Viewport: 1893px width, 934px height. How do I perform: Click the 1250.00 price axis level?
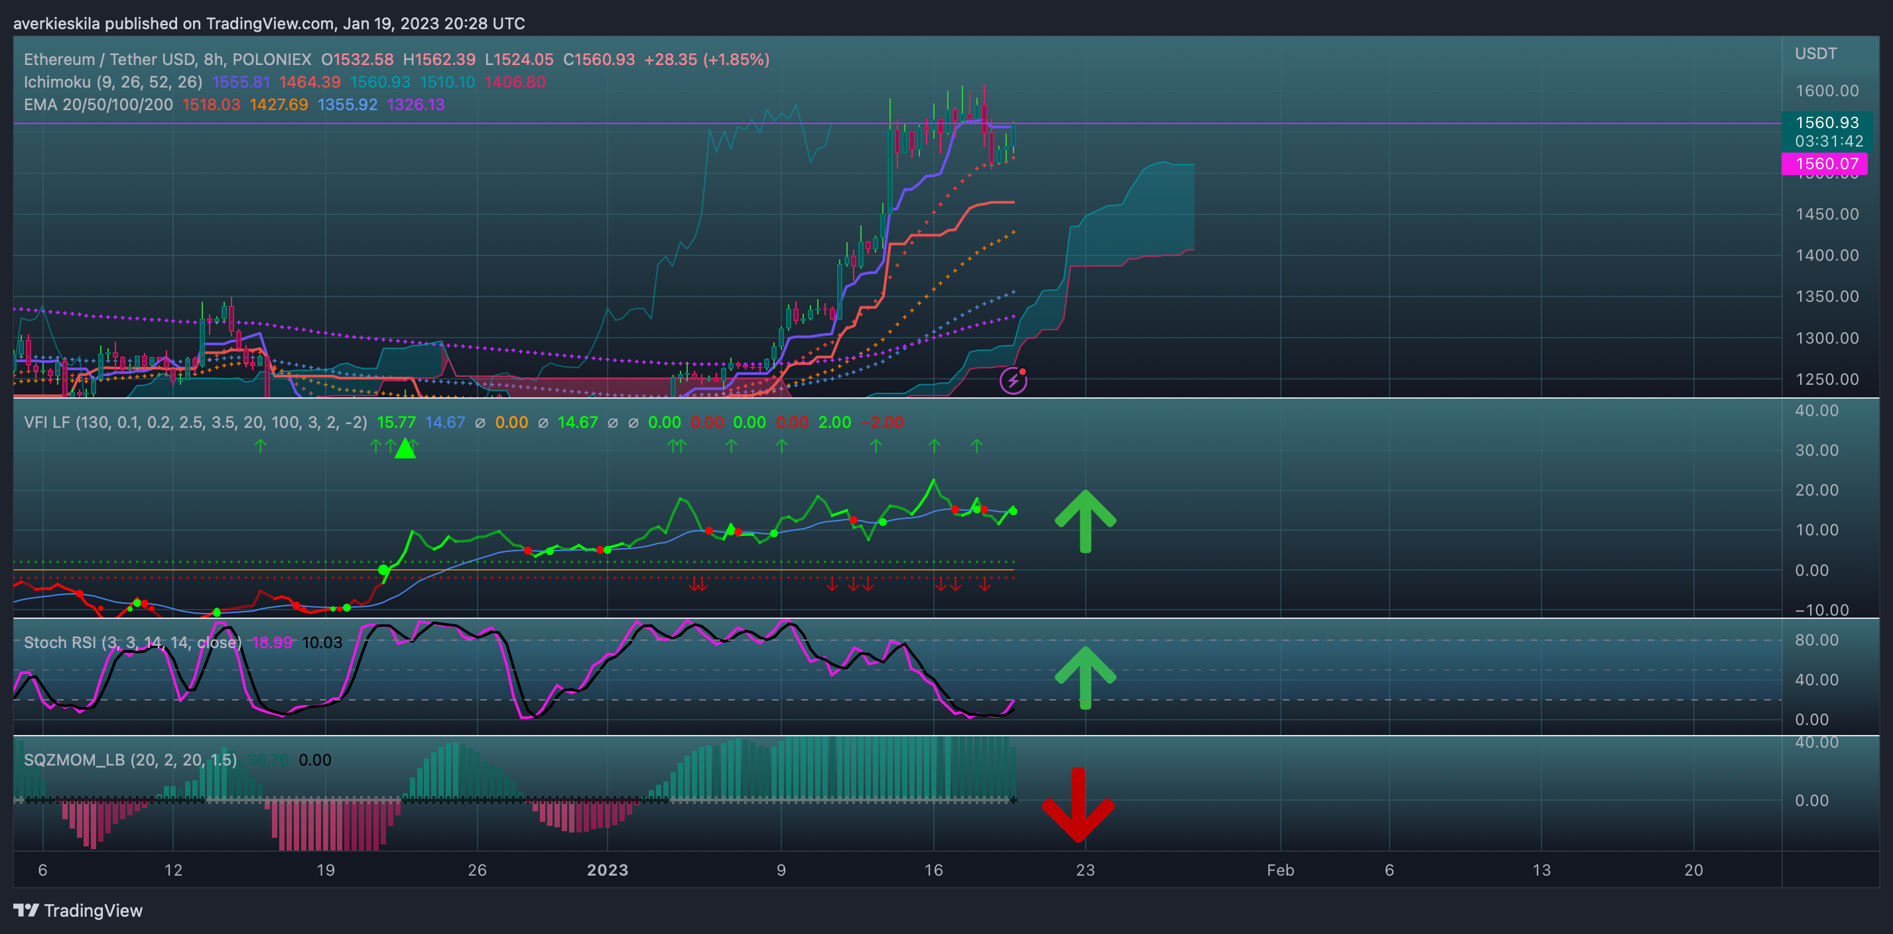pyautogui.click(x=1827, y=379)
